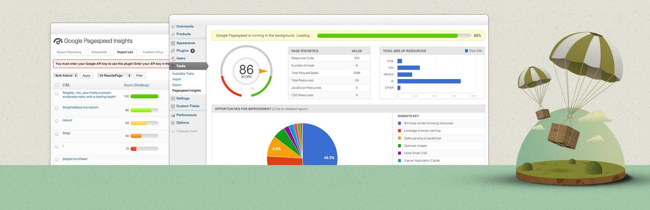Screen dimensions: 650x210
Task: Open the Bulk Actions dropdown
Action: (66, 76)
